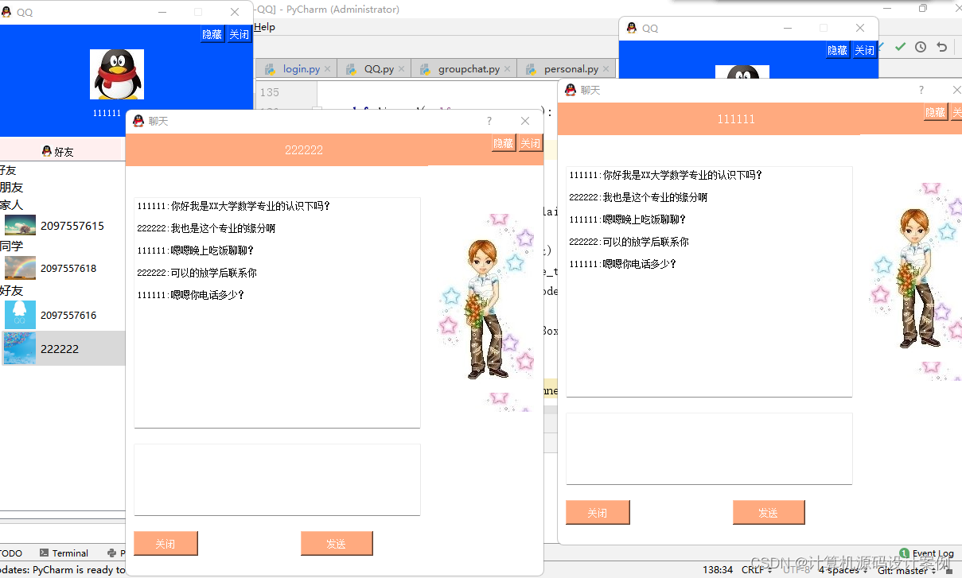This screenshot has width=962, height=578.
Task: Select contact 222222 in friend list
Action: 62,348
